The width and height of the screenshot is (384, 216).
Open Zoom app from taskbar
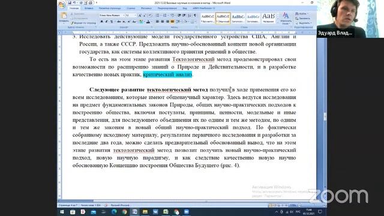coord(187,212)
